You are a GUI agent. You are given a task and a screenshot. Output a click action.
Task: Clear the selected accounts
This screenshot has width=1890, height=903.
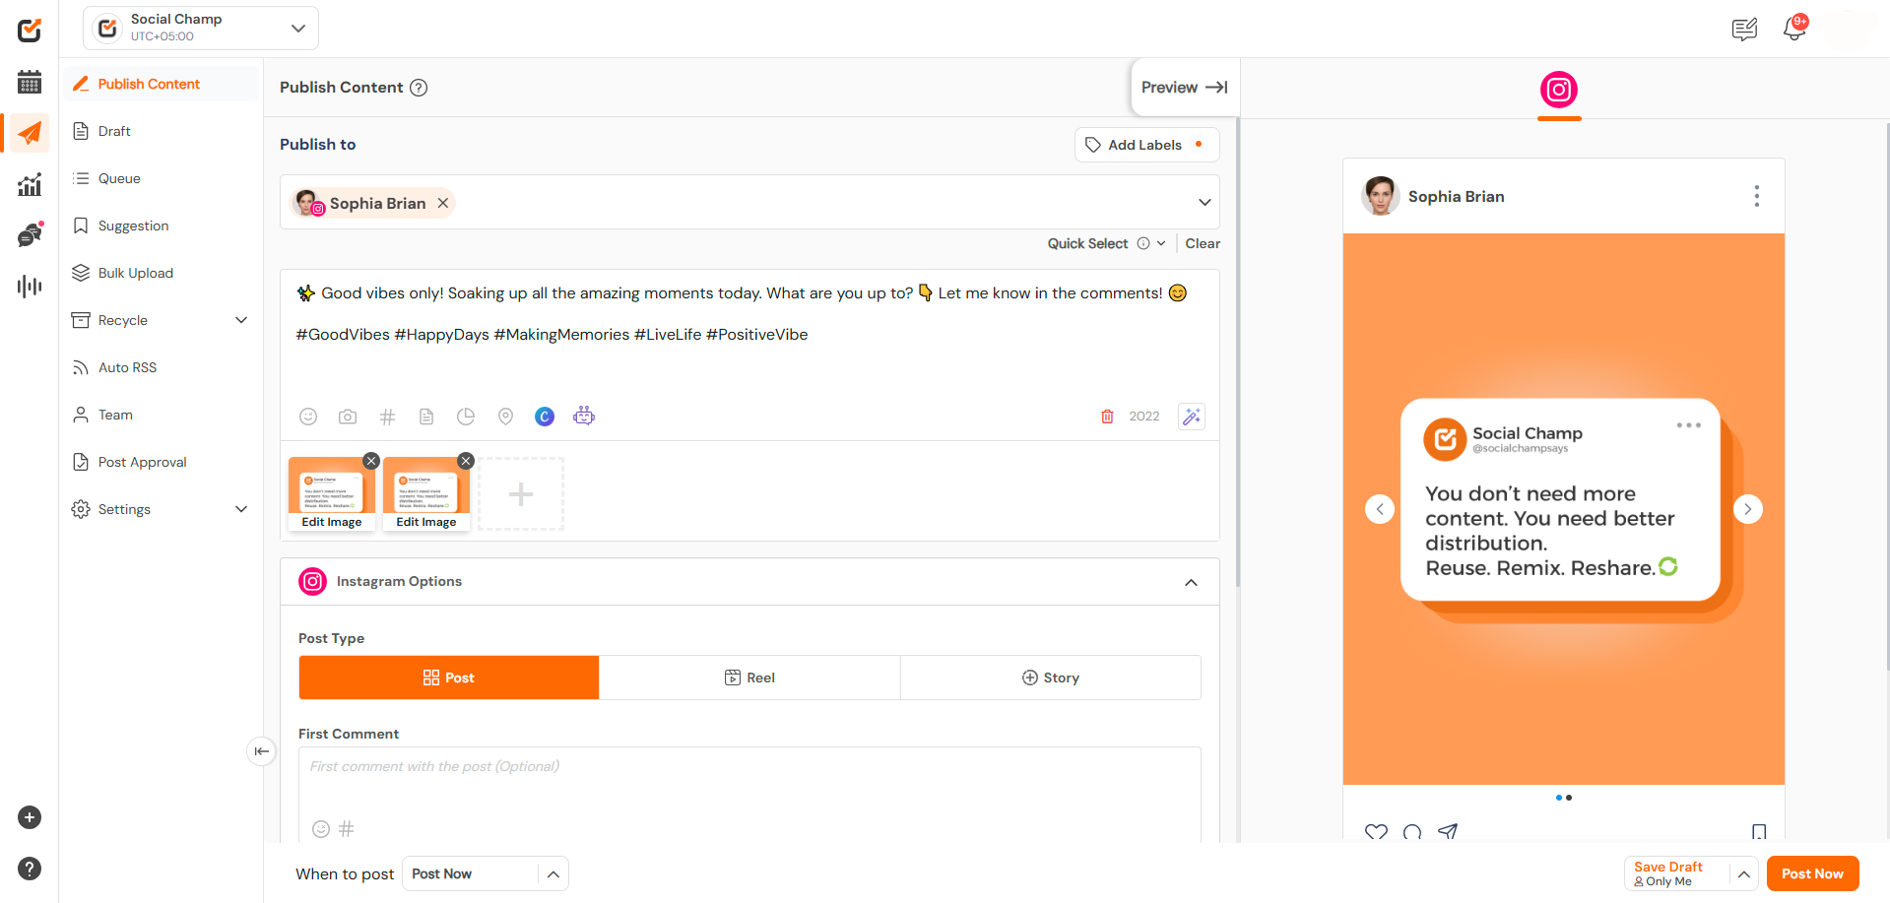pyautogui.click(x=1203, y=243)
